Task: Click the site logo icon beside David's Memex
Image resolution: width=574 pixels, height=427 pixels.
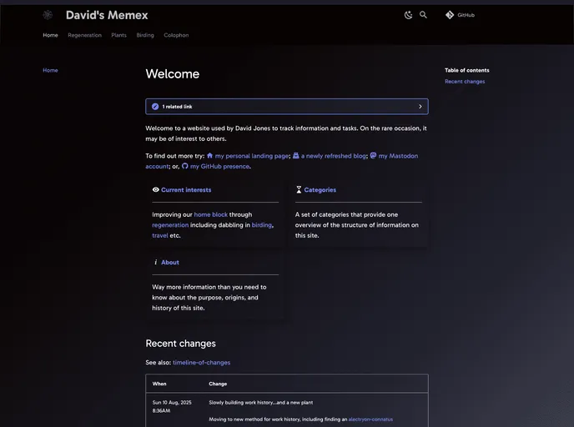Action: pos(48,15)
